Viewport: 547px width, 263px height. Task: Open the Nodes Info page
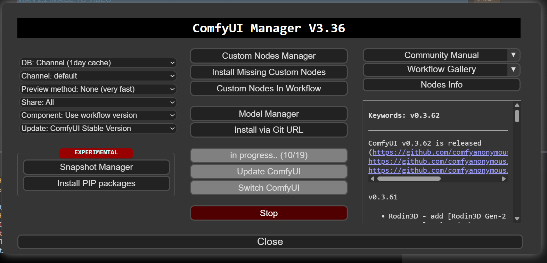click(441, 85)
